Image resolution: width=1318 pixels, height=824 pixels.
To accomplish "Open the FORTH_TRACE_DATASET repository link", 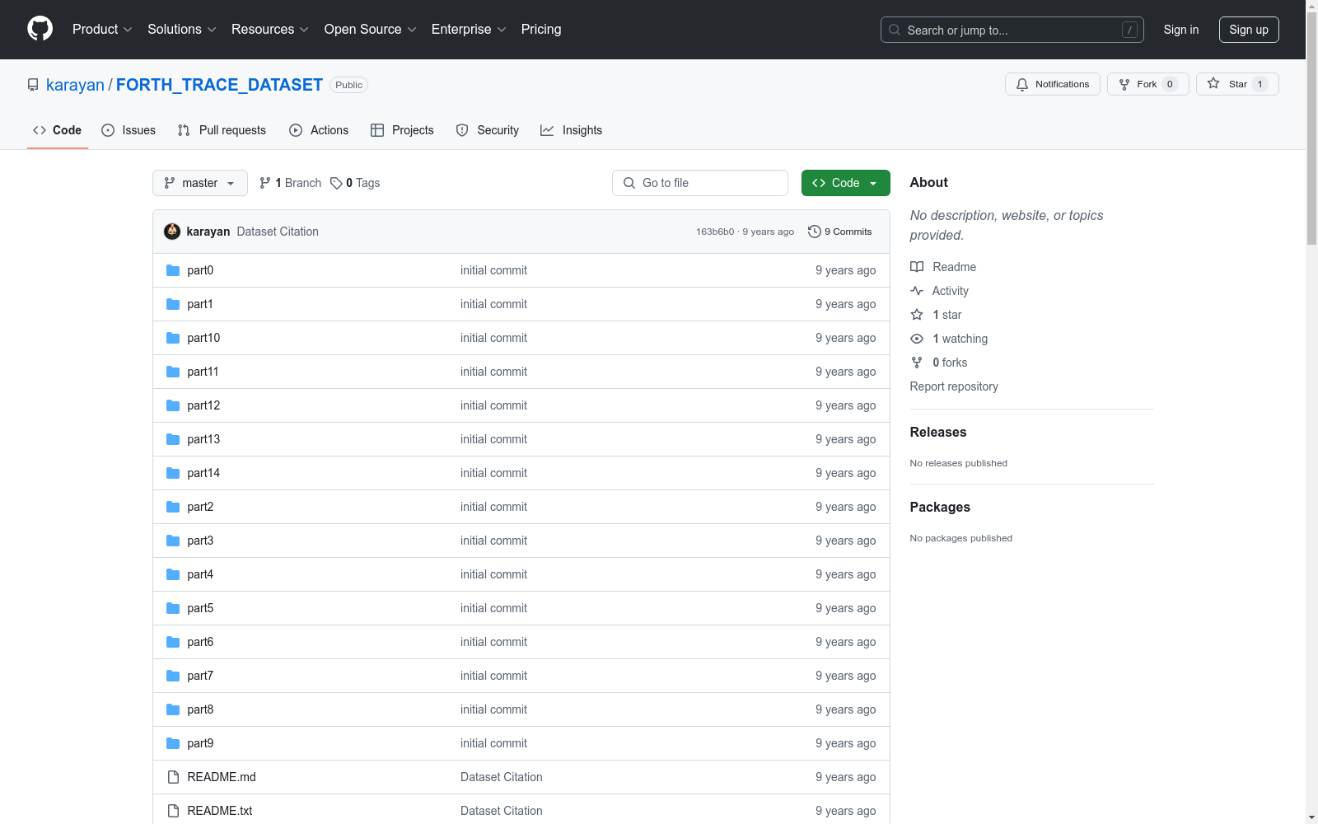I will pyautogui.click(x=219, y=85).
